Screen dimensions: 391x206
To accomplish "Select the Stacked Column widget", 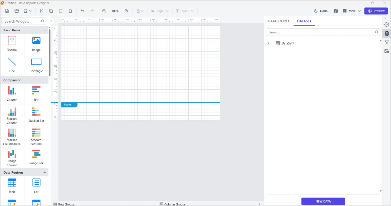I will click(x=12, y=115).
